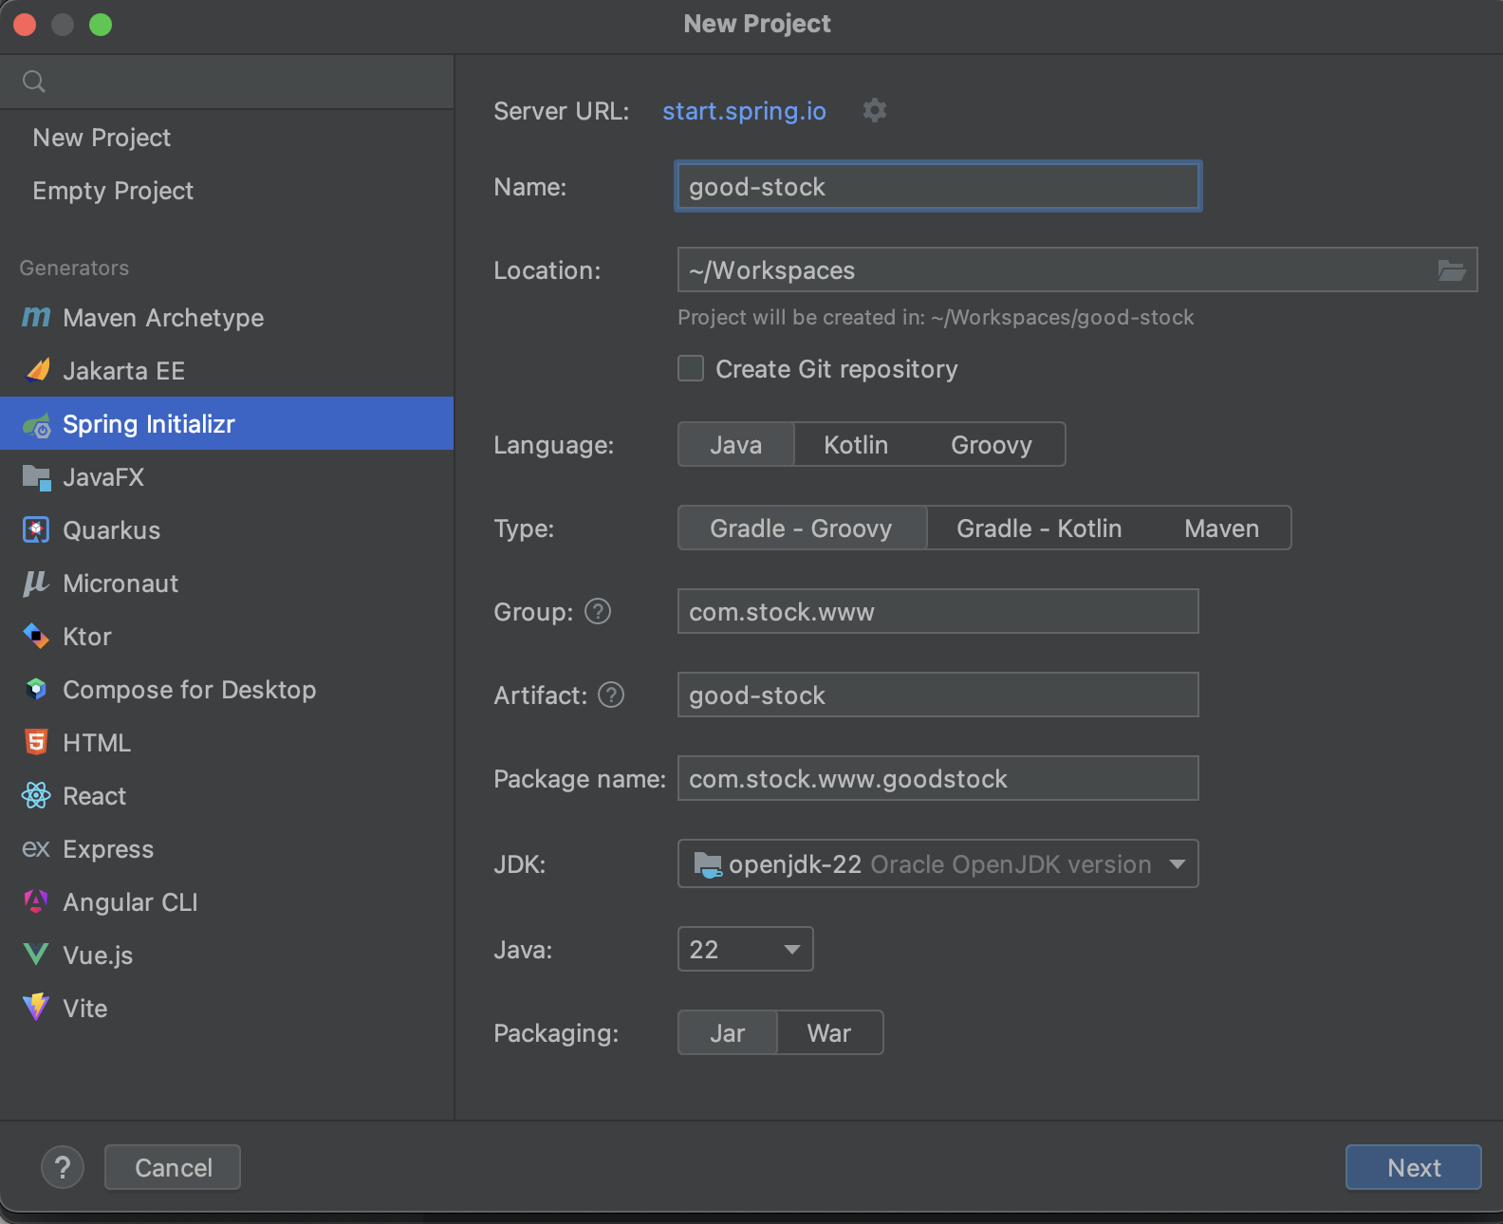Click the Micronaut generator icon

point(36,583)
